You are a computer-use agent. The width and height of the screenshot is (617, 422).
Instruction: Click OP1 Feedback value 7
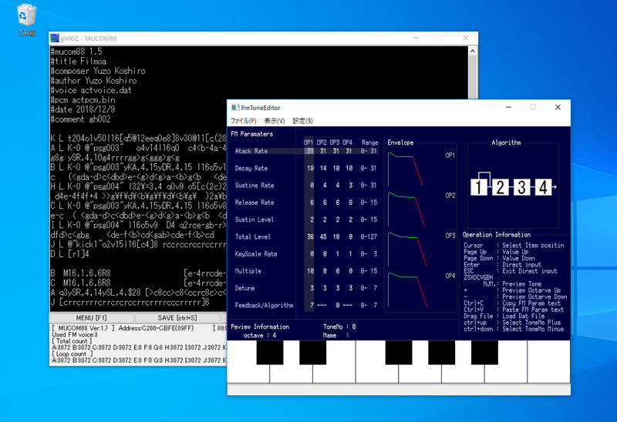tap(312, 305)
